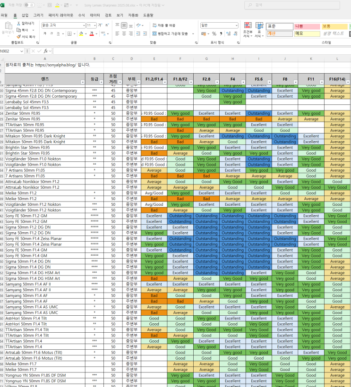Increase font size with the larger 가 icon

coord(100,25)
